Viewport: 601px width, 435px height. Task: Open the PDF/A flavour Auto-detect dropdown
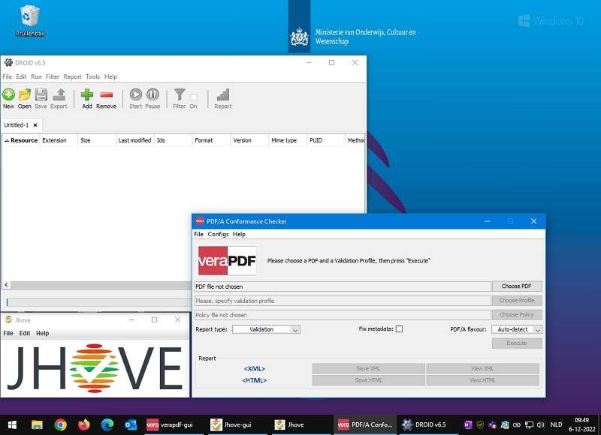coord(517,329)
